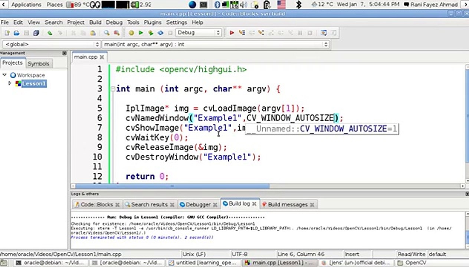Click the Debugging windows icon

tap(324, 33)
